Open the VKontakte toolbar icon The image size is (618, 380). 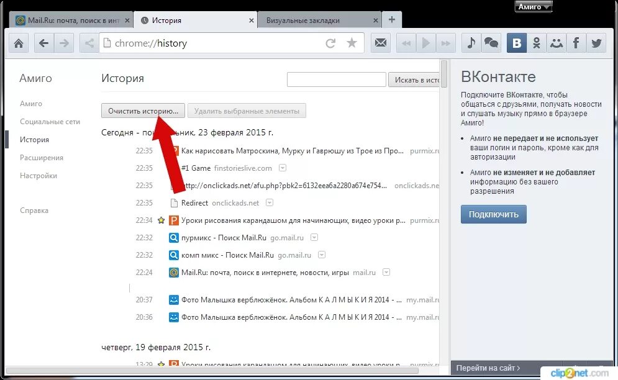pos(517,43)
